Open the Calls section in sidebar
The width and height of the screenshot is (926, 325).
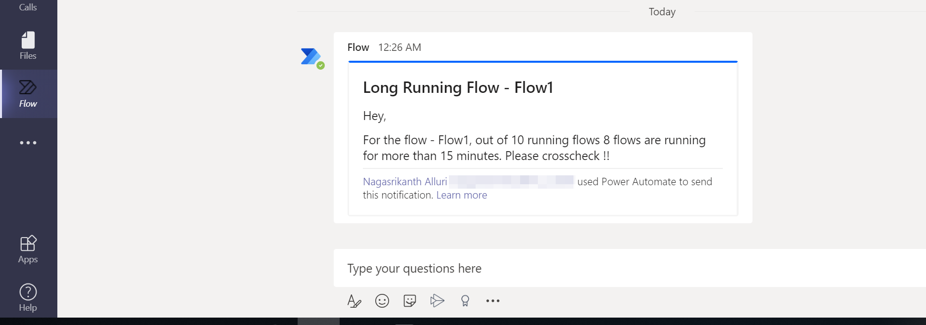(x=28, y=7)
